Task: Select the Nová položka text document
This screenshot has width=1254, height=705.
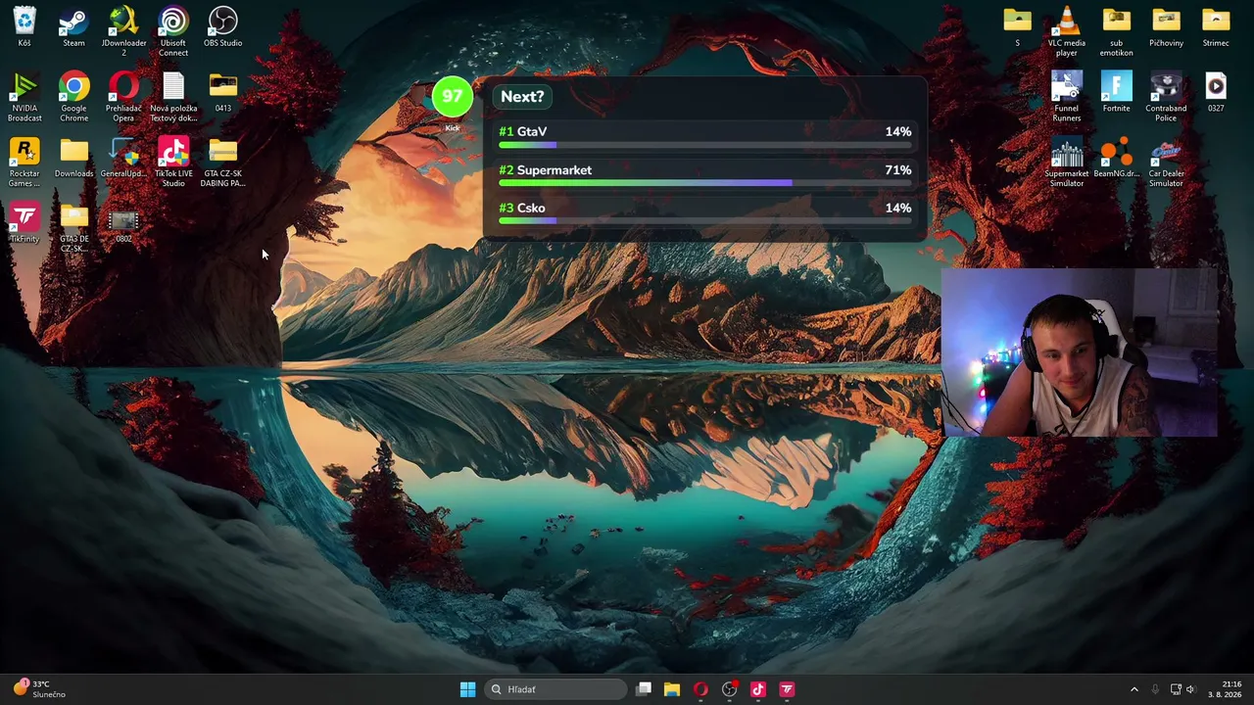Action: (x=173, y=97)
